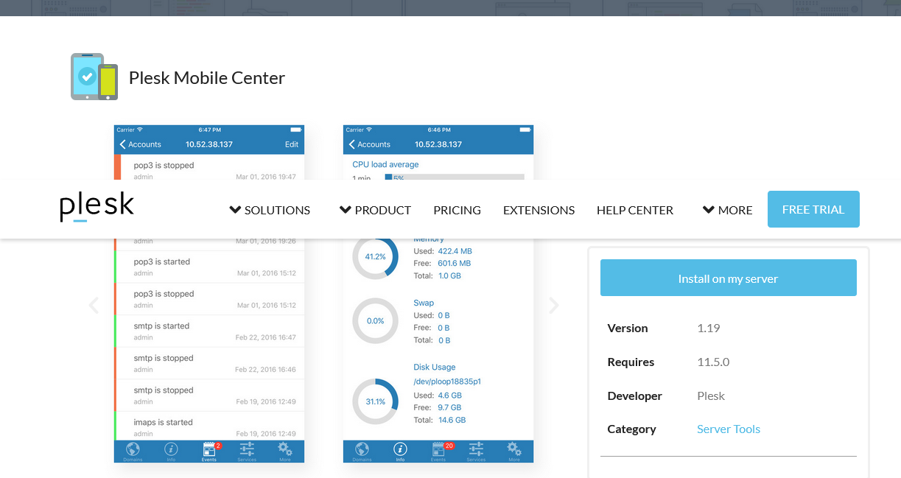Click the 'Plesk Mobile Center' title

click(x=207, y=77)
